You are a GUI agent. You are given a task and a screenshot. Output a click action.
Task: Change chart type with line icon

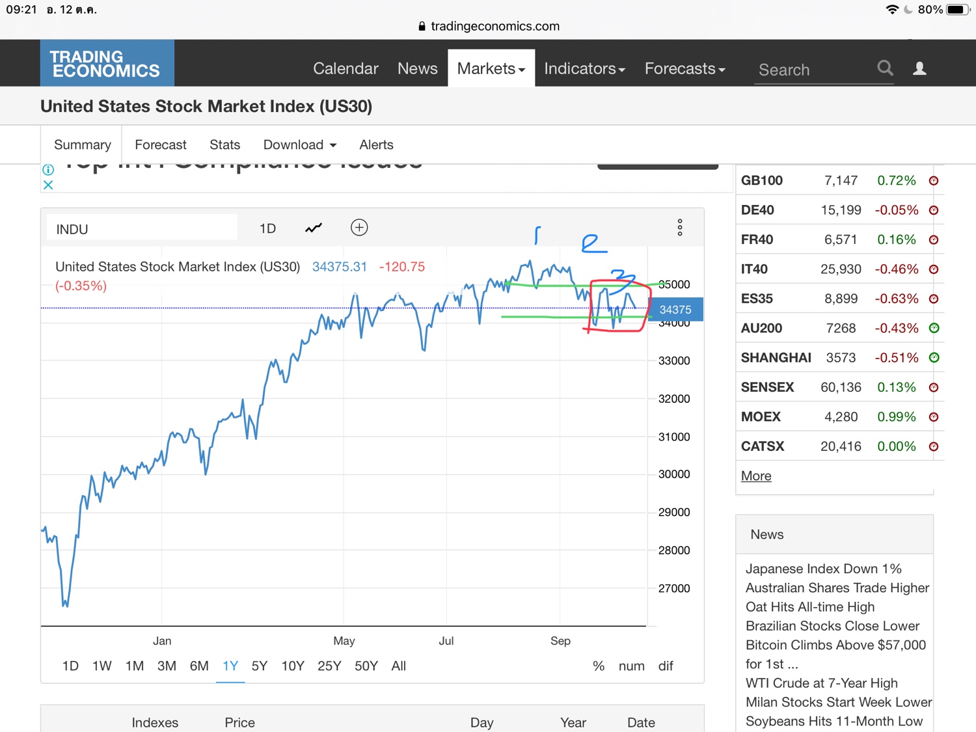[314, 228]
